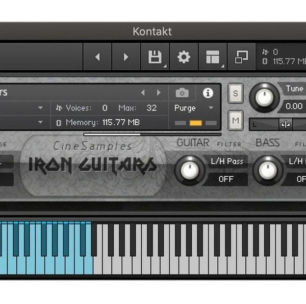Click the next preset arrow in top toolbar

pos(126,57)
